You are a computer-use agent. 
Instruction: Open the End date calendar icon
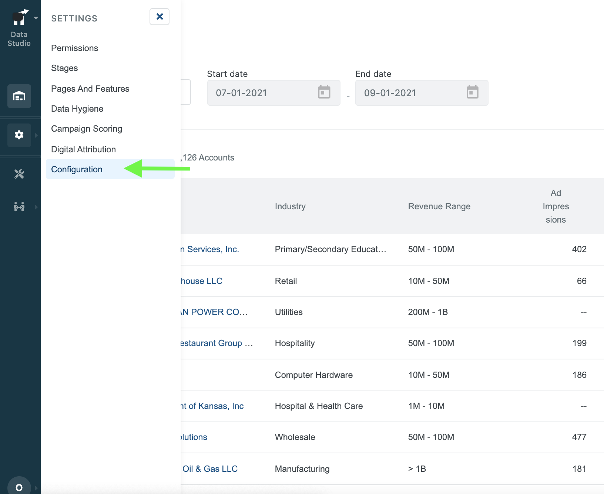tap(473, 92)
